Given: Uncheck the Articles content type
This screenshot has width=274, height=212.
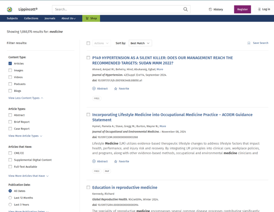Looking at the screenshot, I should coord(10,64).
